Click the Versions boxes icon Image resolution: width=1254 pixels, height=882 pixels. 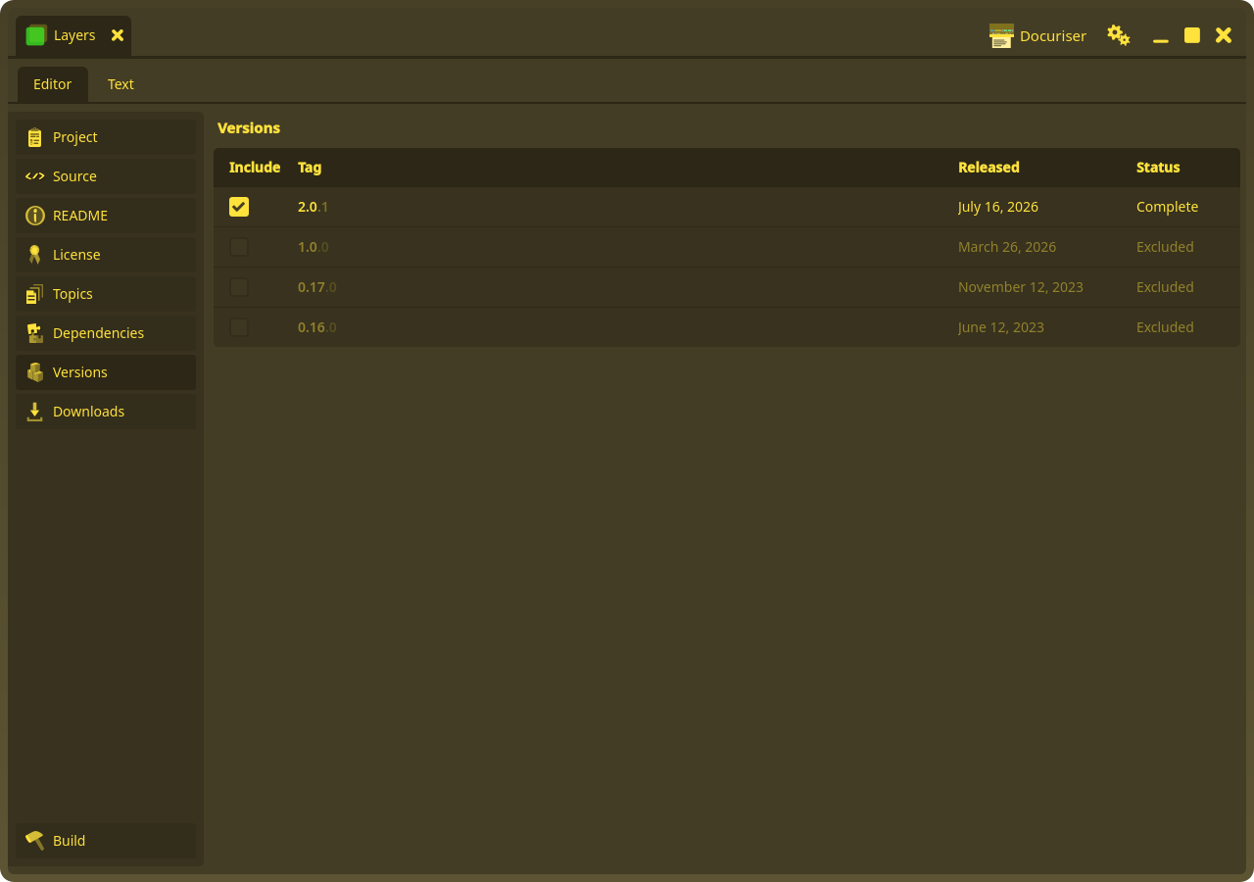35,372
